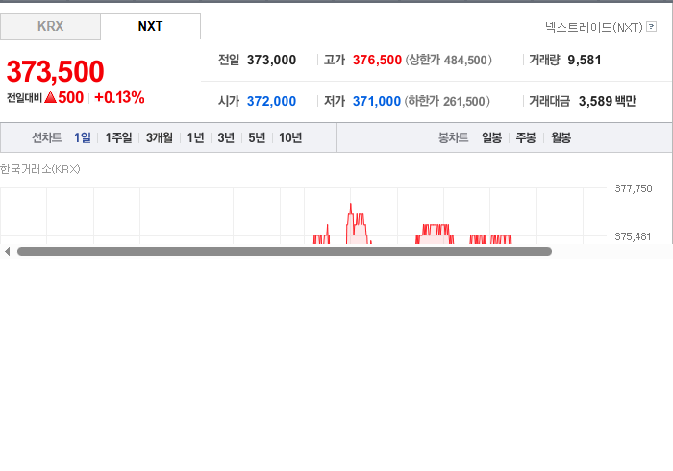This screenshot has width=673, height=471.
Task: Click the 377,750 chart axis label
Action: 634,188
